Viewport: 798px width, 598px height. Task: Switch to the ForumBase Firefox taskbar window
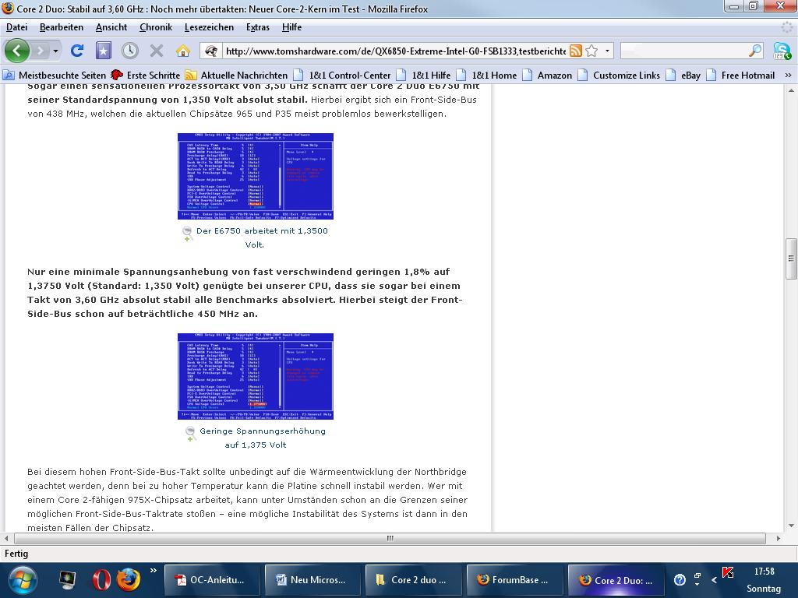(514, 580)
